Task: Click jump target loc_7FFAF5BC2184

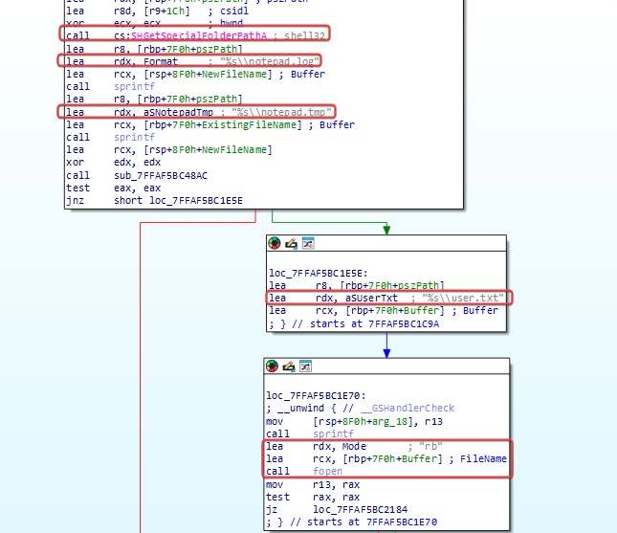Action: tap(360, 510)
